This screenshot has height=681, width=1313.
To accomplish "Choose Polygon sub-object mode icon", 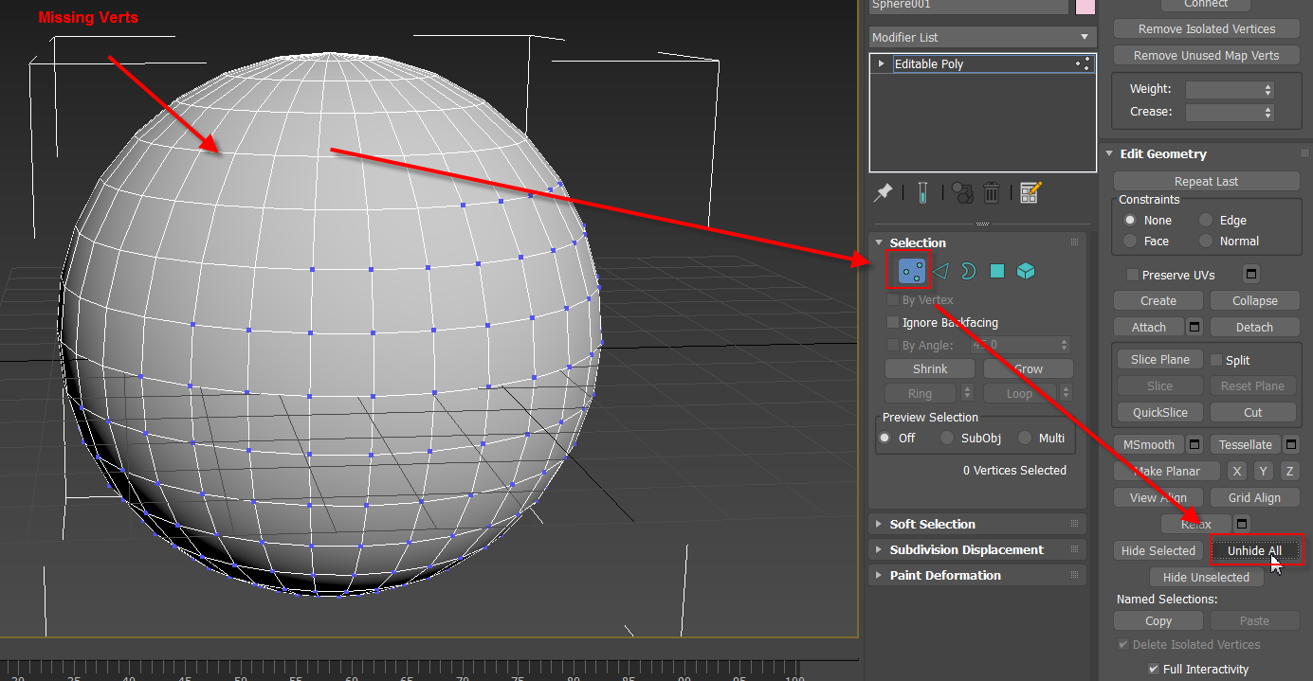I will [996, 272].
